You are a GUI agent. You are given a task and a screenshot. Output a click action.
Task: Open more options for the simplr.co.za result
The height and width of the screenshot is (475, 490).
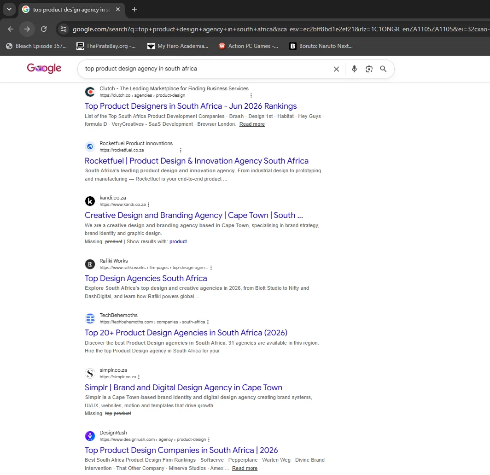[x=139, y=377]
